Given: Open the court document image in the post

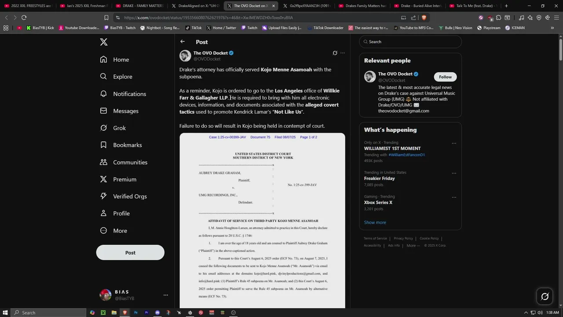Looking at the screenshot, I should [262, 221].
